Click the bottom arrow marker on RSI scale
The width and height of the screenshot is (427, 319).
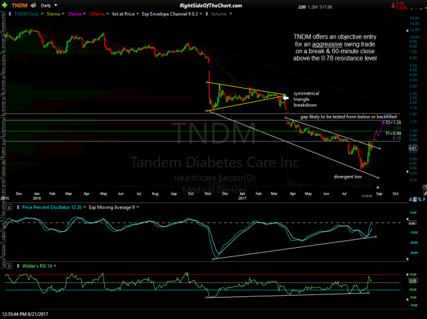pyautogui.click(x=407, y=300)
